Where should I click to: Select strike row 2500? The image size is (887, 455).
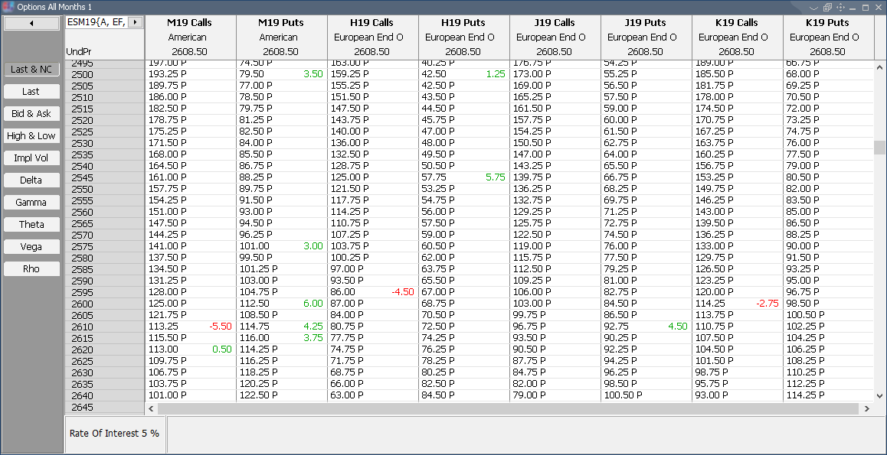105,74
